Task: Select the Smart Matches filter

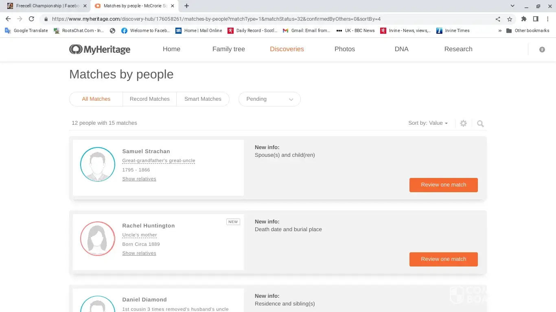Action: click(x=203, y=99)
